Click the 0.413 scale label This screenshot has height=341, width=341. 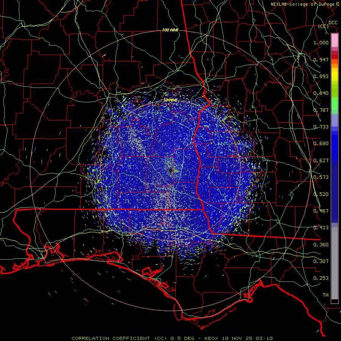point(321,228)
